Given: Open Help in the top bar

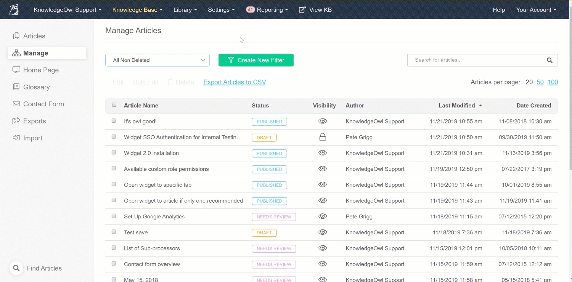Looking at the screenshot, I should tap(498, 10).
